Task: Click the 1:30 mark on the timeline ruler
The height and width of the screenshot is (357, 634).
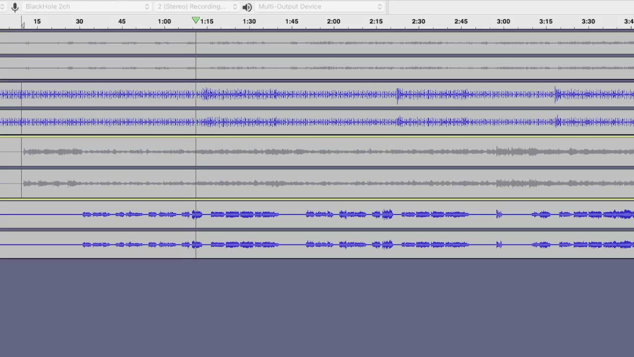Action: click(249, 21)
